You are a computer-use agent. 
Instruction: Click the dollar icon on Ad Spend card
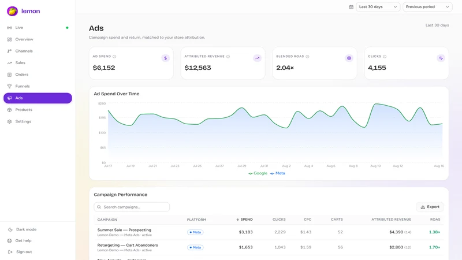pos(165,58)
